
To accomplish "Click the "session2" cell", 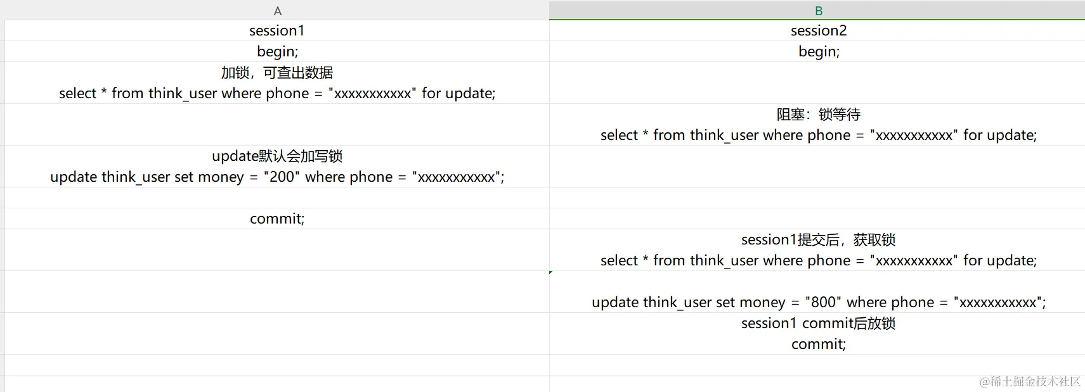I will click(x=818, y=30).
